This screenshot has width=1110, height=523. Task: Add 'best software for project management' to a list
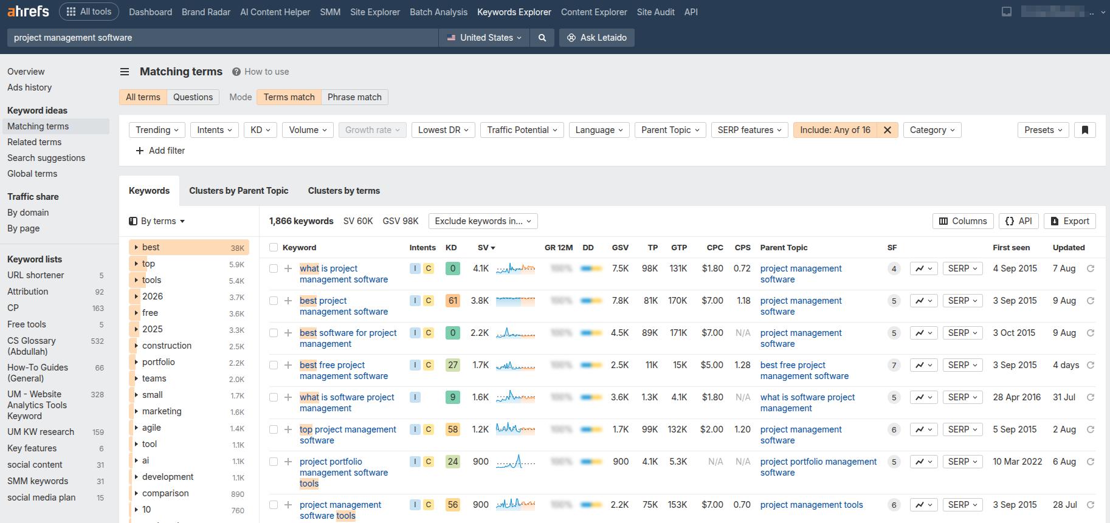(288, 333)
